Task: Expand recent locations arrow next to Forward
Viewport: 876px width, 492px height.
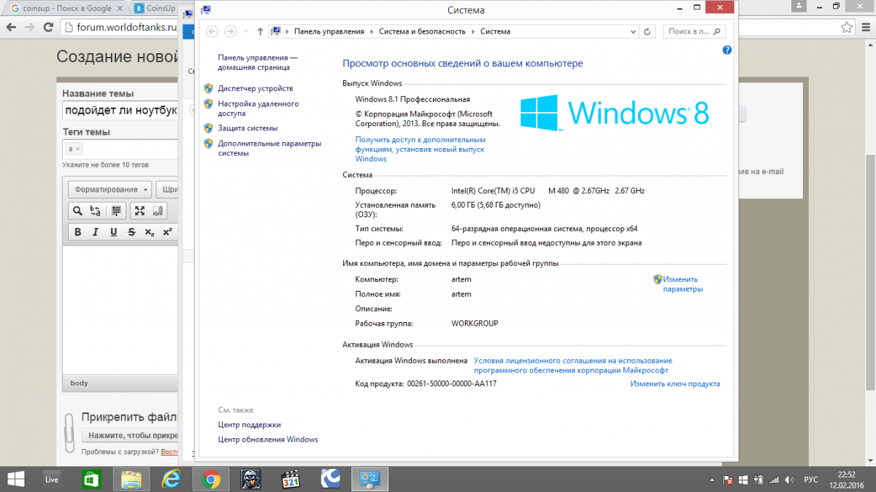Action: [x=246, y=32]
